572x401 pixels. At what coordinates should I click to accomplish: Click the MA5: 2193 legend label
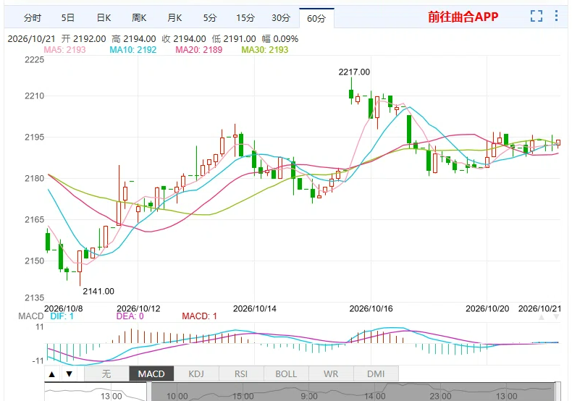point(64,50)
